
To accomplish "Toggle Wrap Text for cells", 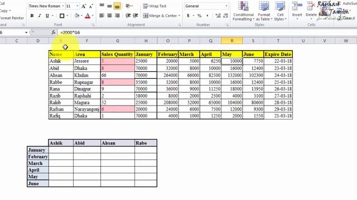I will point(155,6).
